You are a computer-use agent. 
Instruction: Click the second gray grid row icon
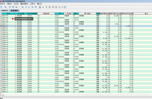pos(53,7)
